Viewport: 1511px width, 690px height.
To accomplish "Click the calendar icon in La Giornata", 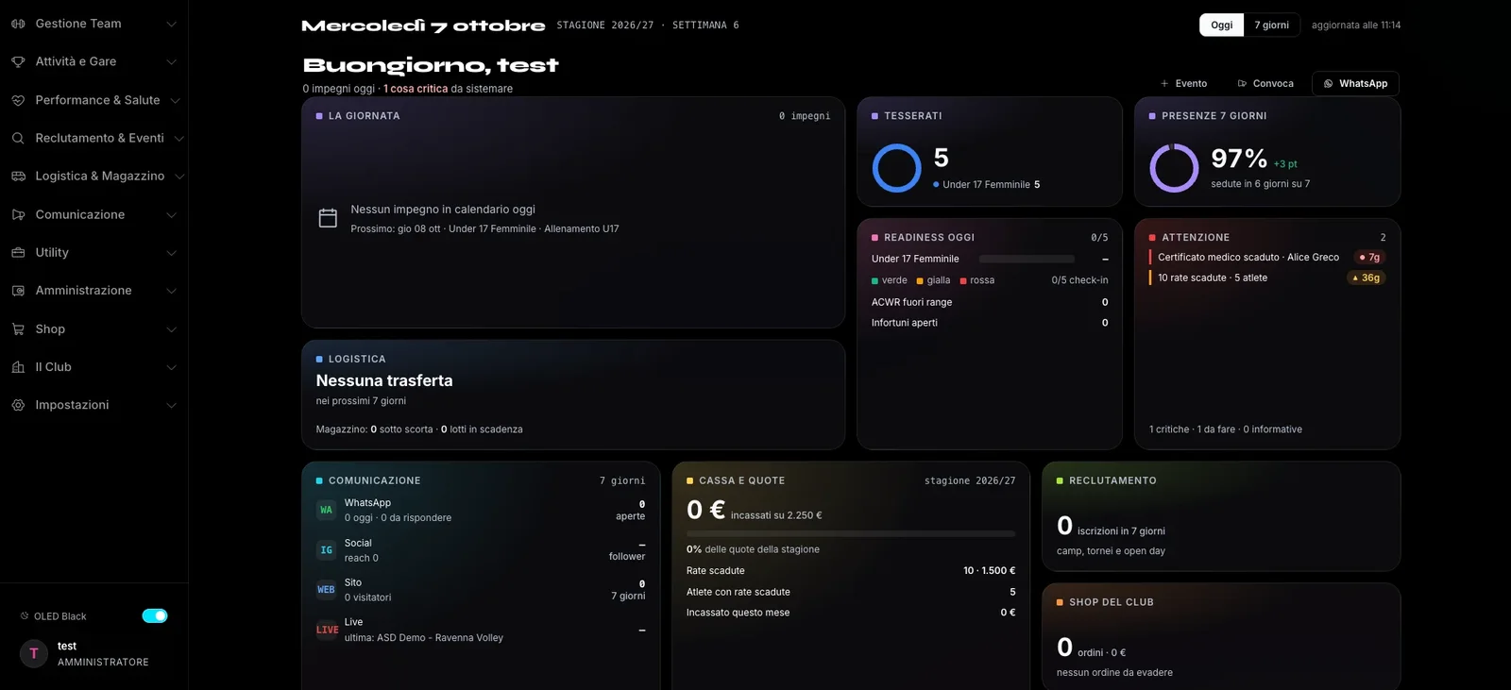I will click(328, 218).
